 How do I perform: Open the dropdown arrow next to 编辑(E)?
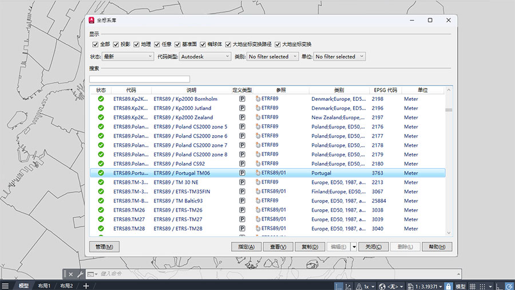pos(354,247)
